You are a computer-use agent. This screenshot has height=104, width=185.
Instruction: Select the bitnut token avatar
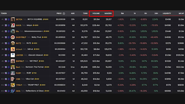(x=13, y=49)
